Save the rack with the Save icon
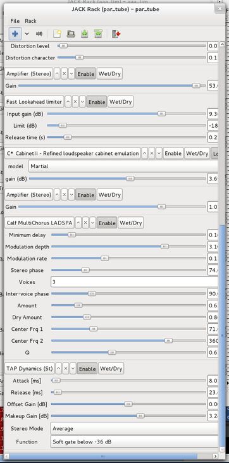 [x=85, y=34]
